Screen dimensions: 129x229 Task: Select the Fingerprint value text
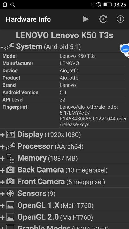pyautogui.click(x=93, y=116)
